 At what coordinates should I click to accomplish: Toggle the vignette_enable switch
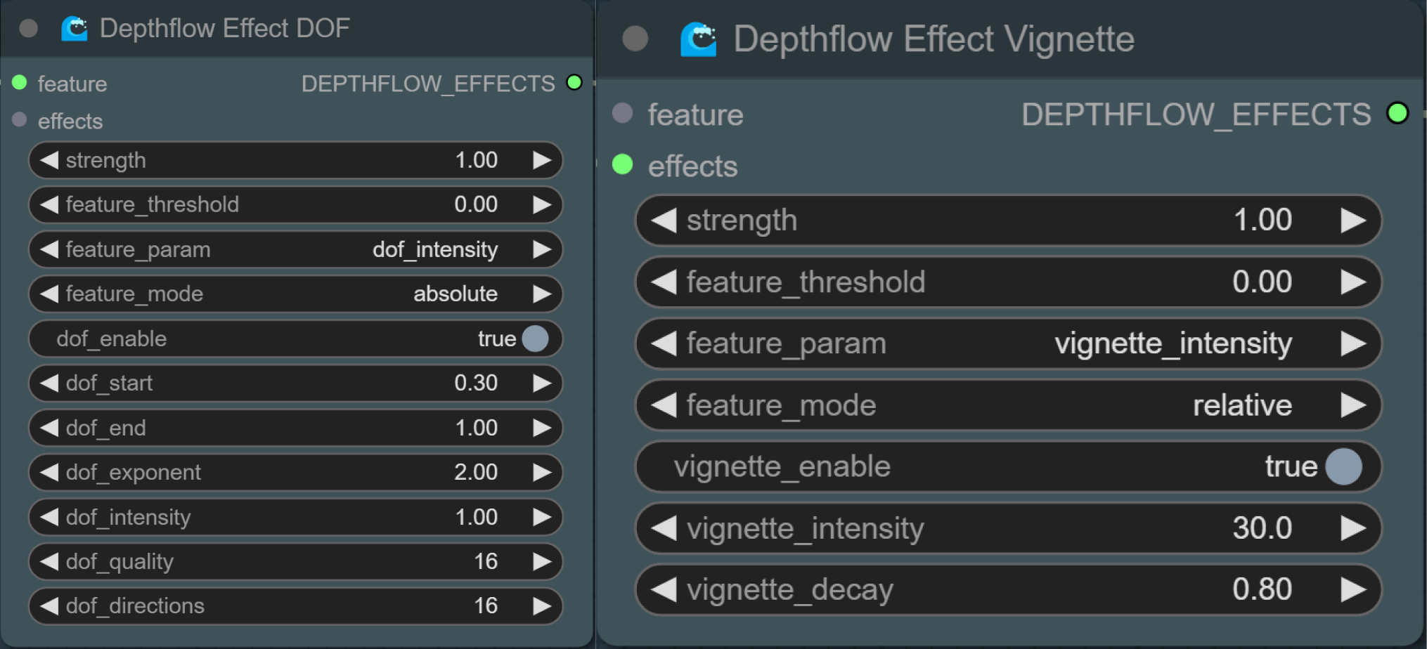1343,466
